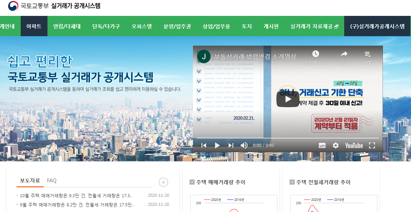Click the Watch later clock icon

tap(315, 54)
